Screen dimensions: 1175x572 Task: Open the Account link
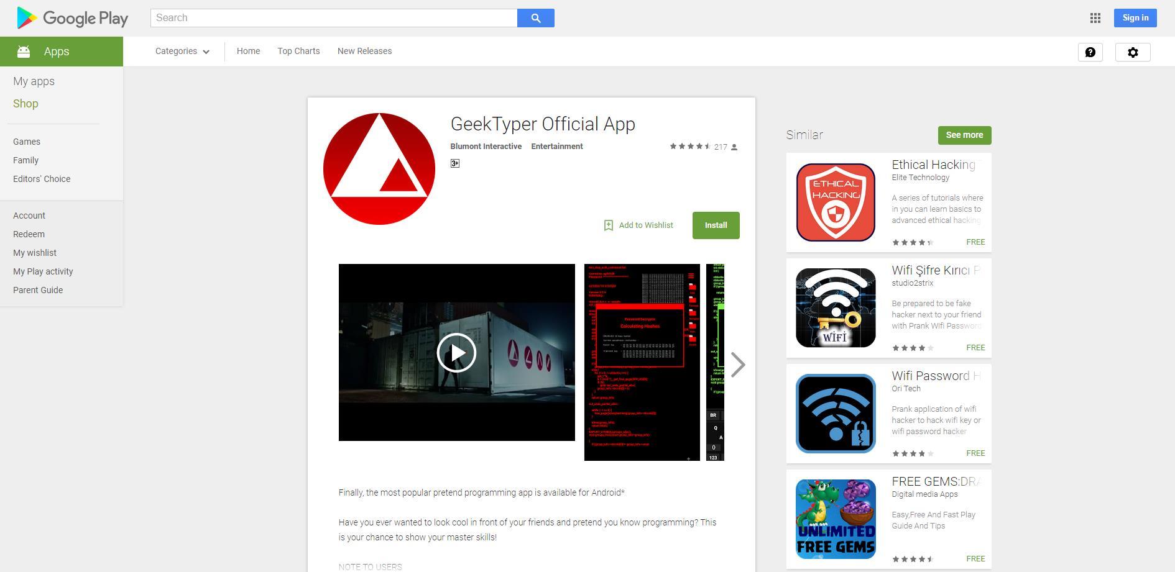point(29,216)
